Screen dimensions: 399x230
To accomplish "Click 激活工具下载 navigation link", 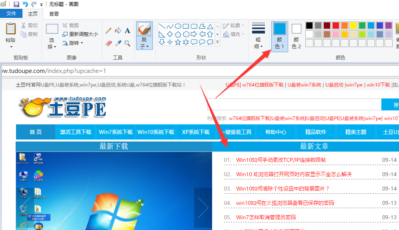I will point(76,132).
